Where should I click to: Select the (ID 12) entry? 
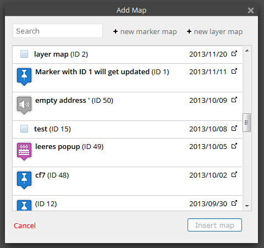pyautogui.click(x=128, y=203)
